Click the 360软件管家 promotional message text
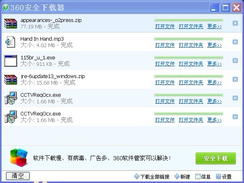The image size is (244, 183). (102, 158)
